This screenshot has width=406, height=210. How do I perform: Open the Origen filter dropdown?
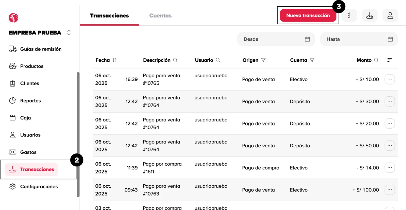click(x=263, y=60)
